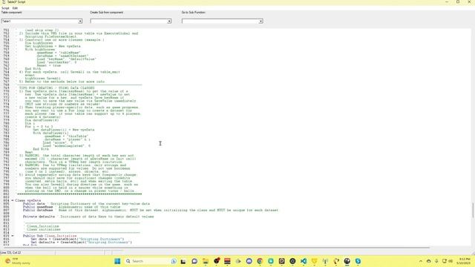The height and width of the screenshot is (267, 475).
Task: Click the taskbar Search box
Action: point(151,261)
